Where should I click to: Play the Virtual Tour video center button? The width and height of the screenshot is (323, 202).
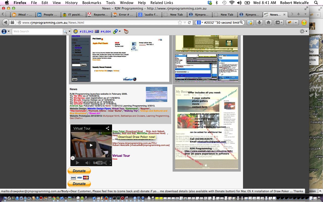click(91, 145)
